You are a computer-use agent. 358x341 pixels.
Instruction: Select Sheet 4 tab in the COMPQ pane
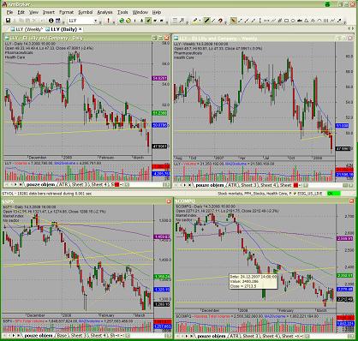270,336
